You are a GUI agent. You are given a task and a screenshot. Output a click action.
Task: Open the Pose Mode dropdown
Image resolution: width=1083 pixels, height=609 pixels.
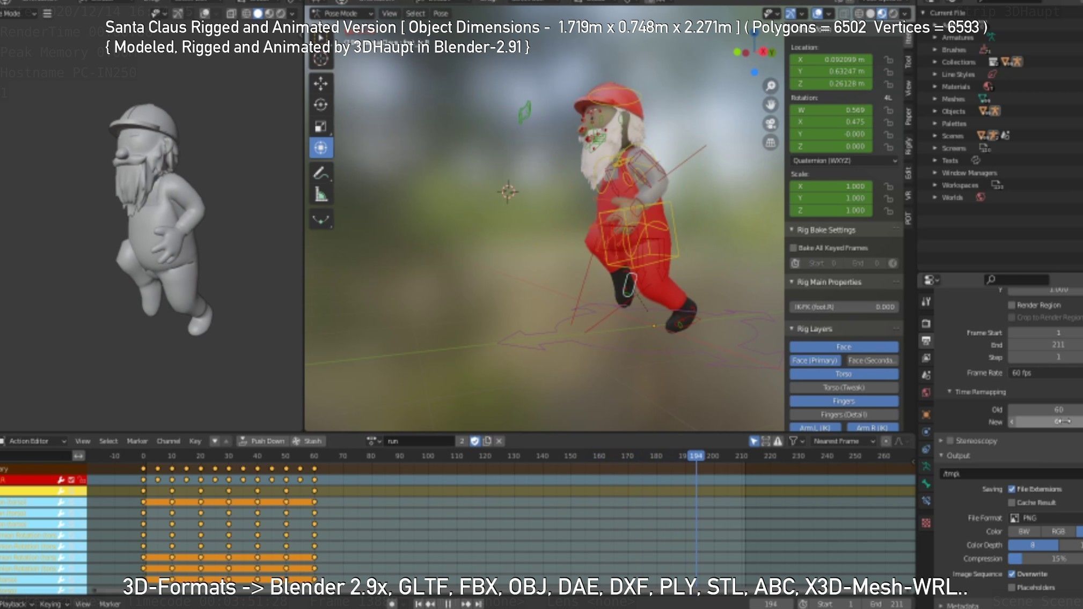[343, 13]
